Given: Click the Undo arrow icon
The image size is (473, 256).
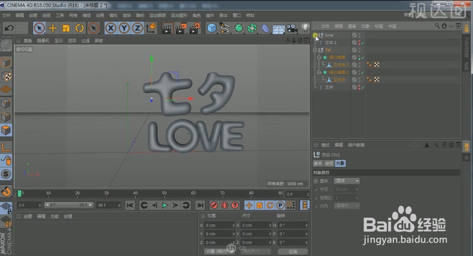Looking at the screenshot, I should click(x=9, y=29).
